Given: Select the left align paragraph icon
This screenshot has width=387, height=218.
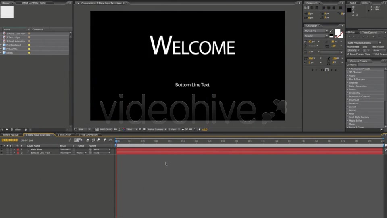Looking at the screenshot, I should point(306,8).
